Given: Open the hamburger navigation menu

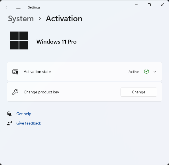Looking at the screenshot, I should click(18, 7).
